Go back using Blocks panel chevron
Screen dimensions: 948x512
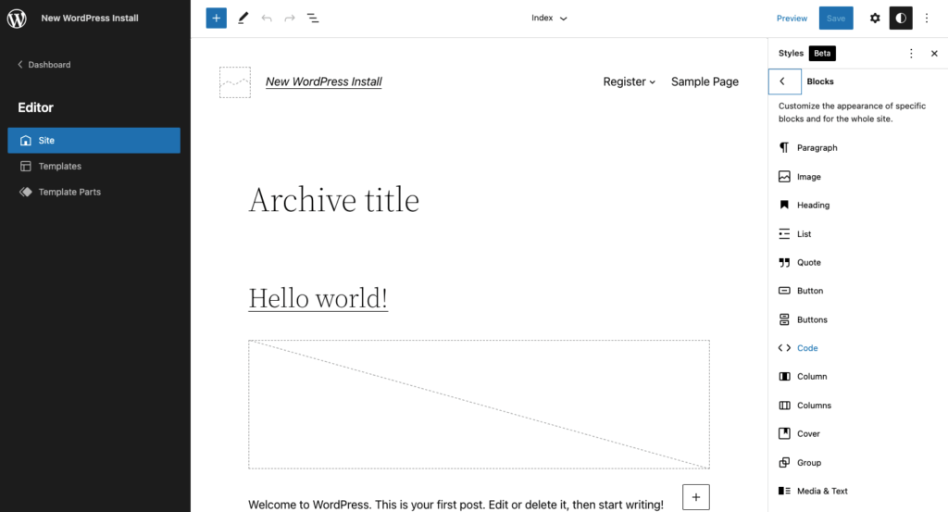[x=784, y=81]
